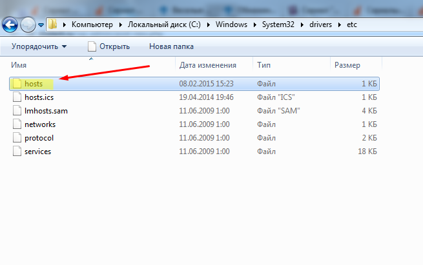Viewport: 423px width, 265px height.
Task: Click the Новая папка button
Action: [x=171, y=46]
